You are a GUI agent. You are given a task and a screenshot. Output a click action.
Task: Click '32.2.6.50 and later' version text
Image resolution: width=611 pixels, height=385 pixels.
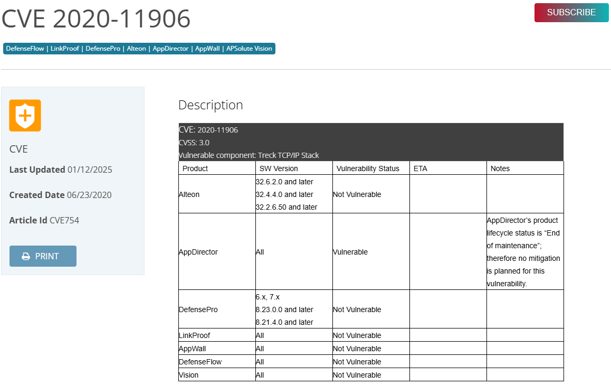coord(287,207)
